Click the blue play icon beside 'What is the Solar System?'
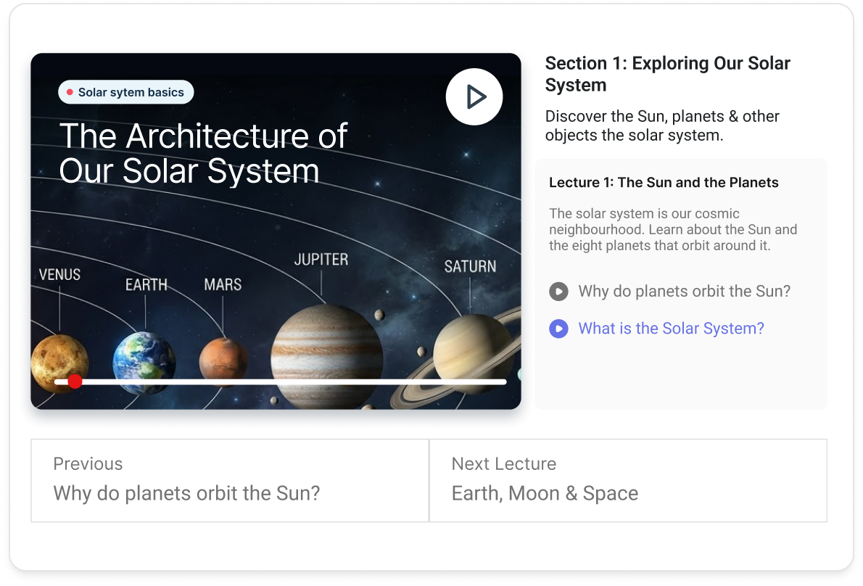 coord(558,329)
